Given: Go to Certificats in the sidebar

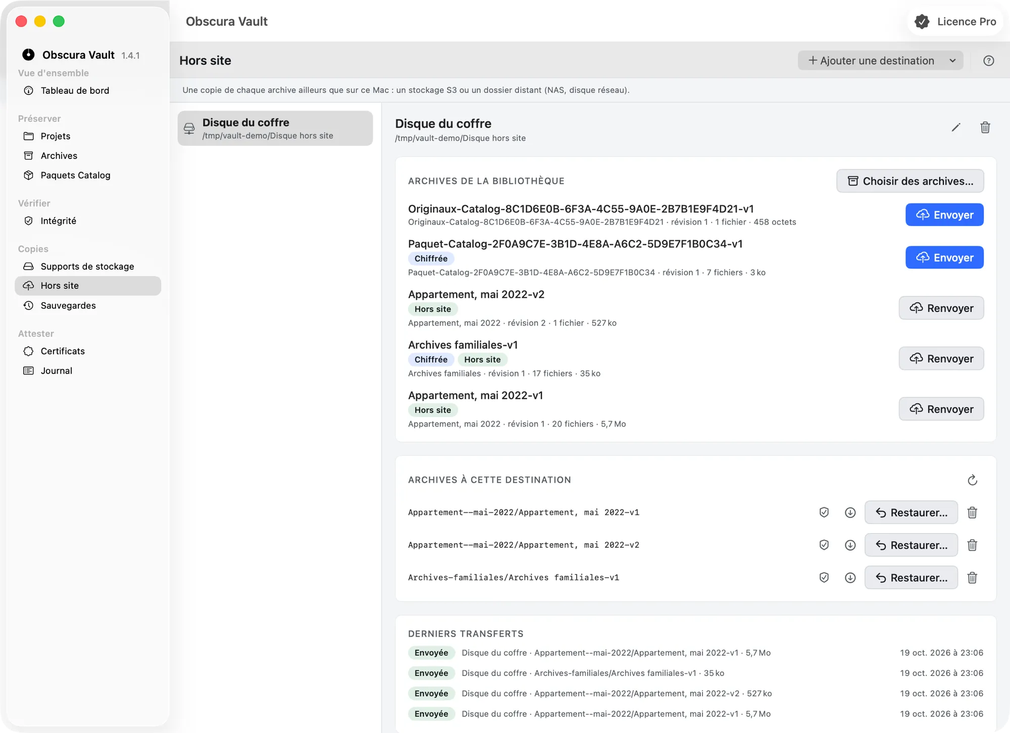Looking at the screenshot, I should (x=88, y=351).
